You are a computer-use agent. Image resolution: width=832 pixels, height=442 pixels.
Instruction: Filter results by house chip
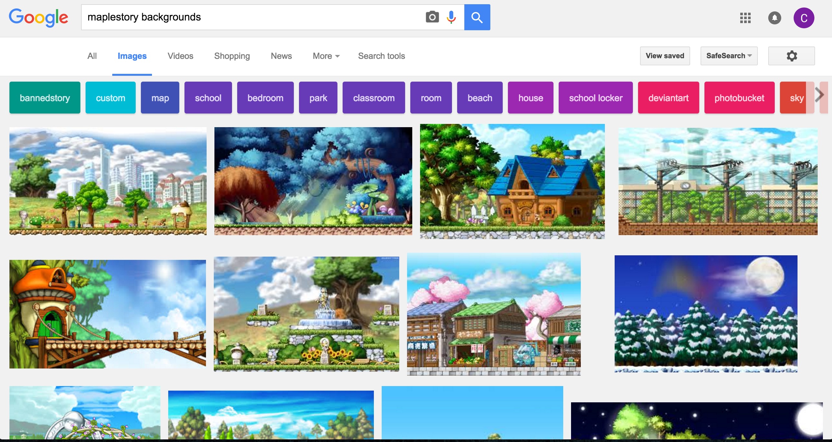(531, 98)
